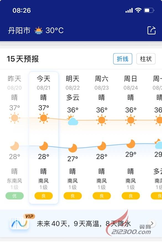Tap Saturday 08/23 sun icon

click(102, 120)
